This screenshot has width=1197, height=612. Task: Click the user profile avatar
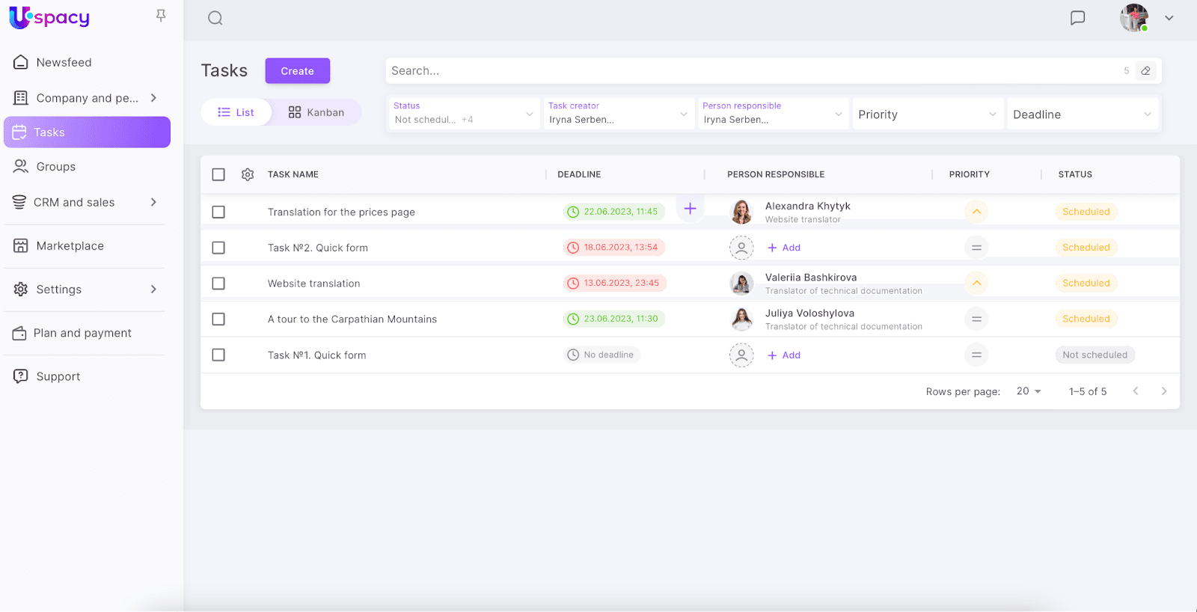tap(1134, 18)
